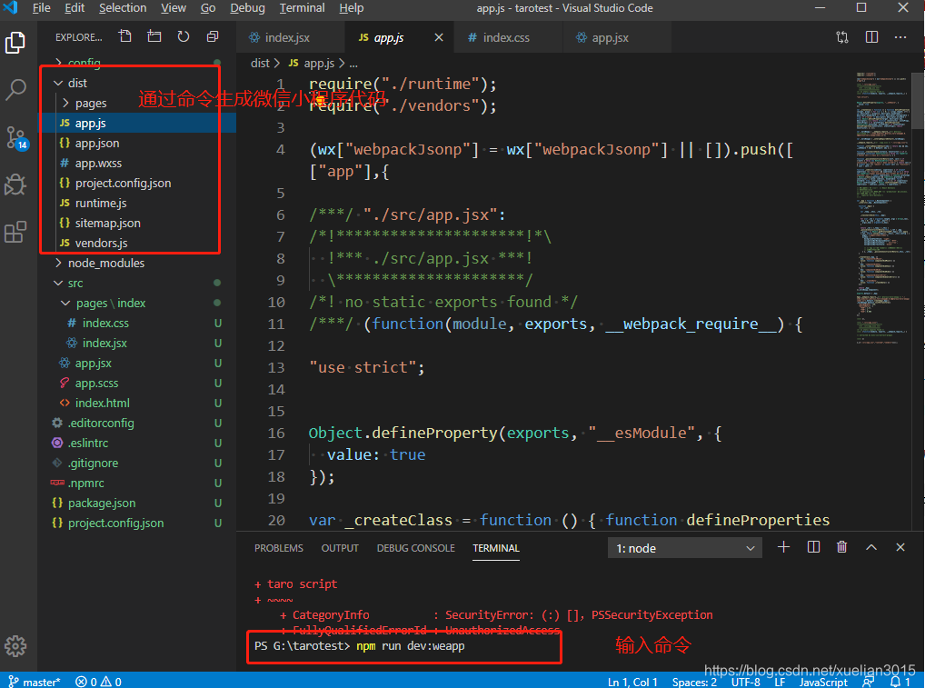The image size is (925, 688).
Task: Switch to the index.jsx editor tab
Action: [x=291, y=38]
